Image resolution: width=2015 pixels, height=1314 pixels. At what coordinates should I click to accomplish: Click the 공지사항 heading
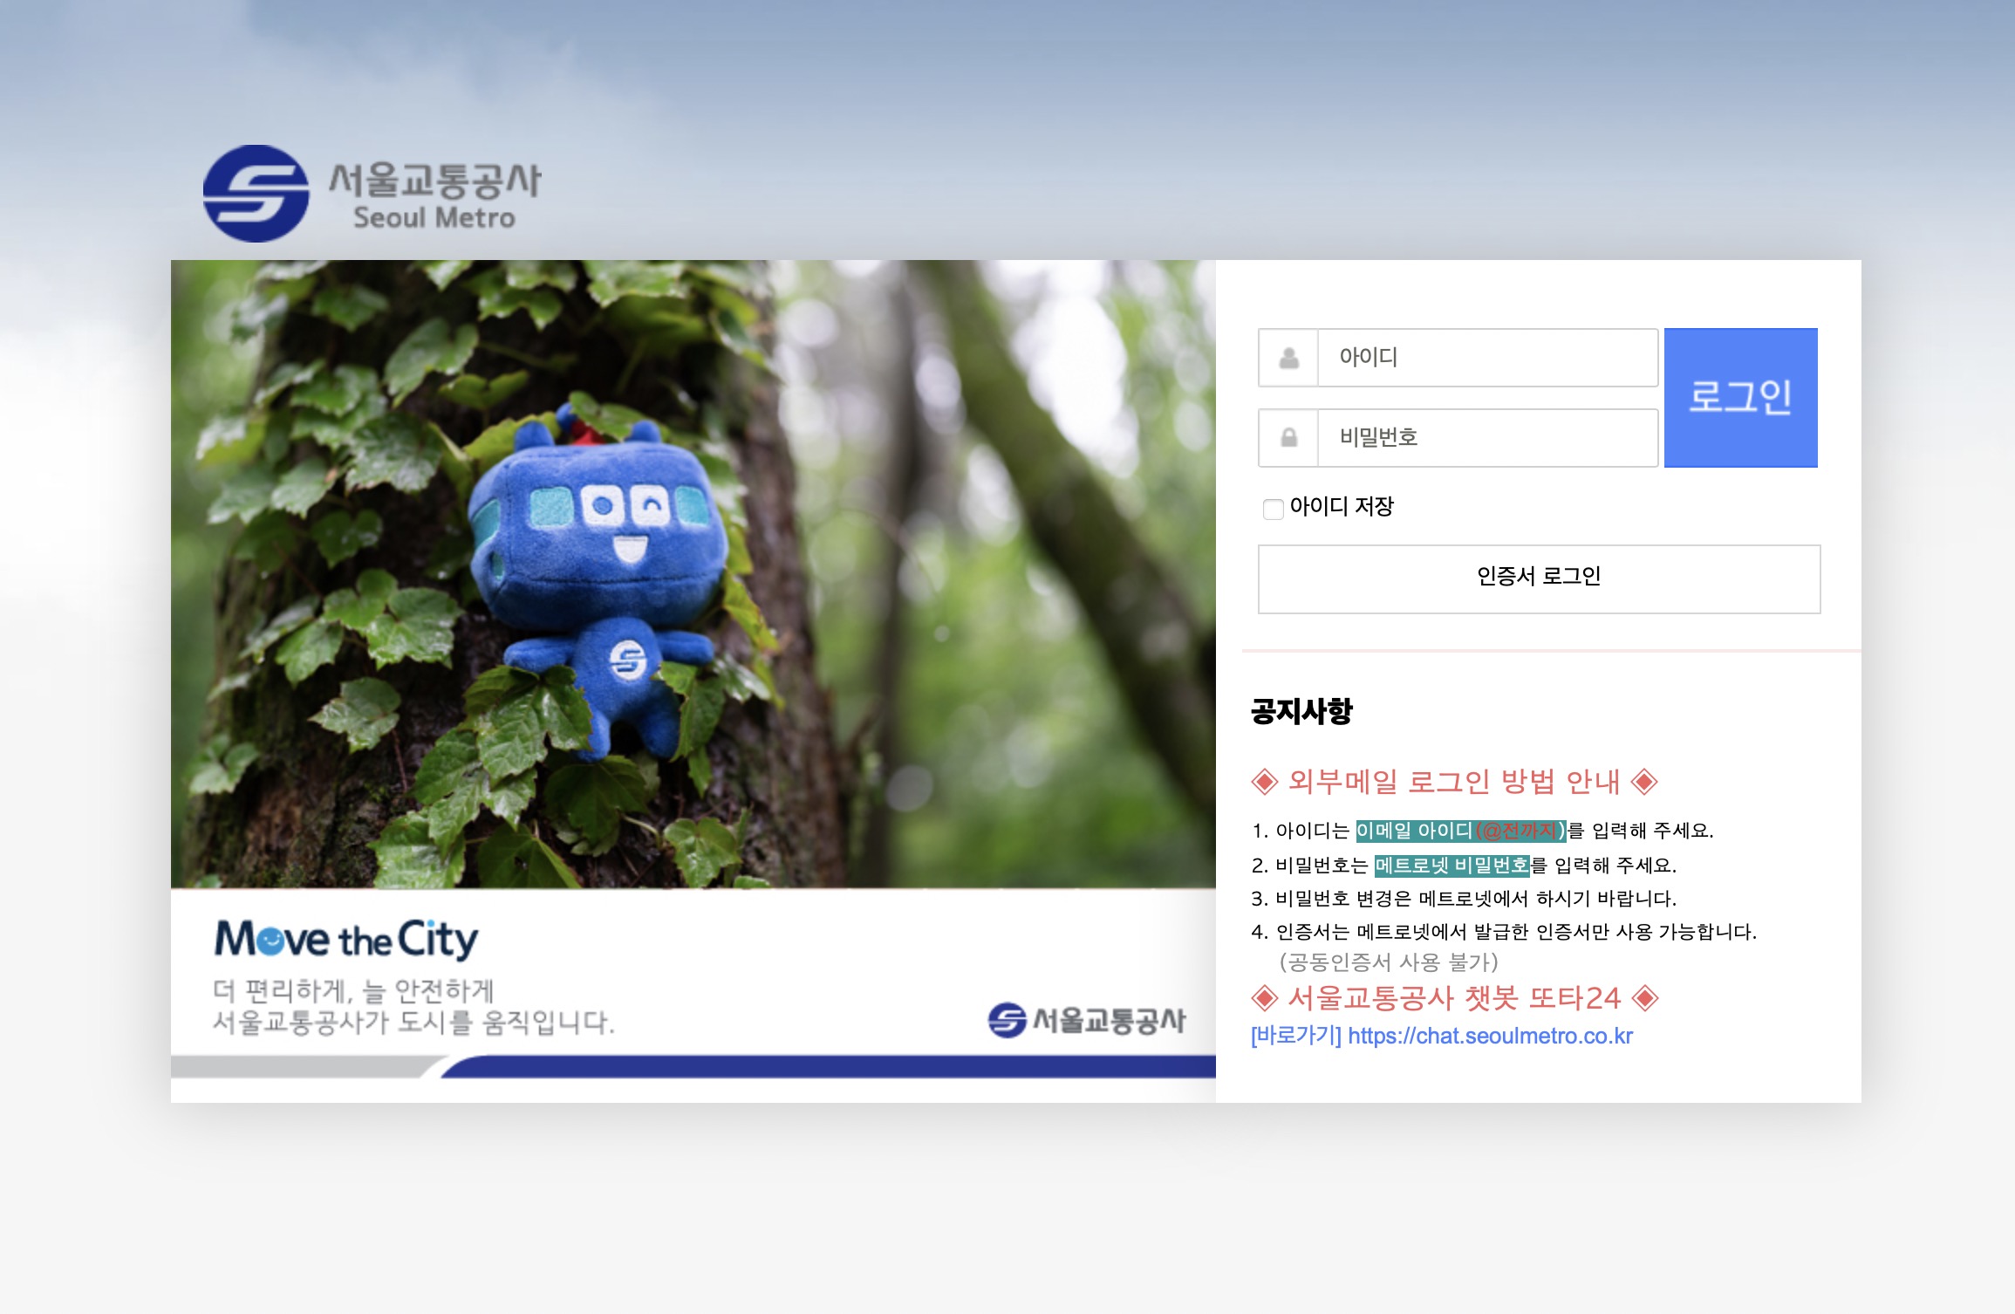(1301, 711)
